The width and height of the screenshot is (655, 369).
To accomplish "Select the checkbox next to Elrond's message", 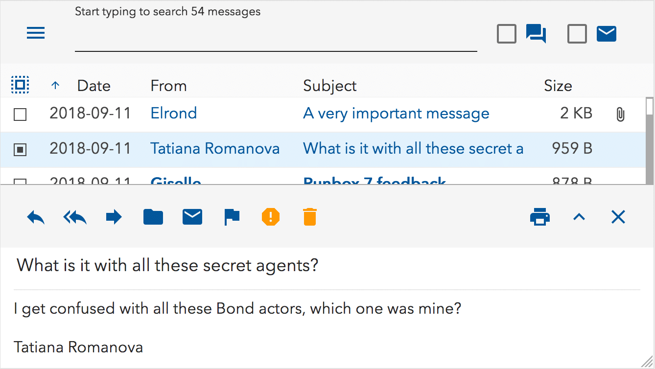I will 20,114.
